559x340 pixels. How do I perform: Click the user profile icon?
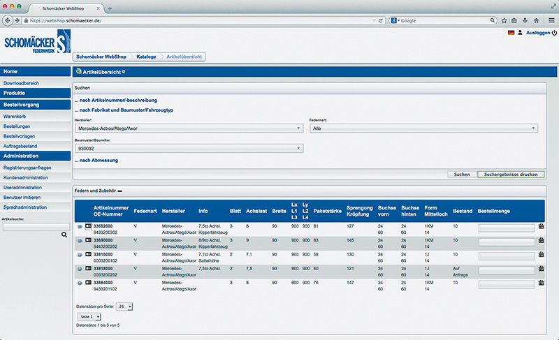tap(520, 33)
